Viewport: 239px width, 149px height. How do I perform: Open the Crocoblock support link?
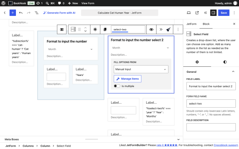pos(226,145)
